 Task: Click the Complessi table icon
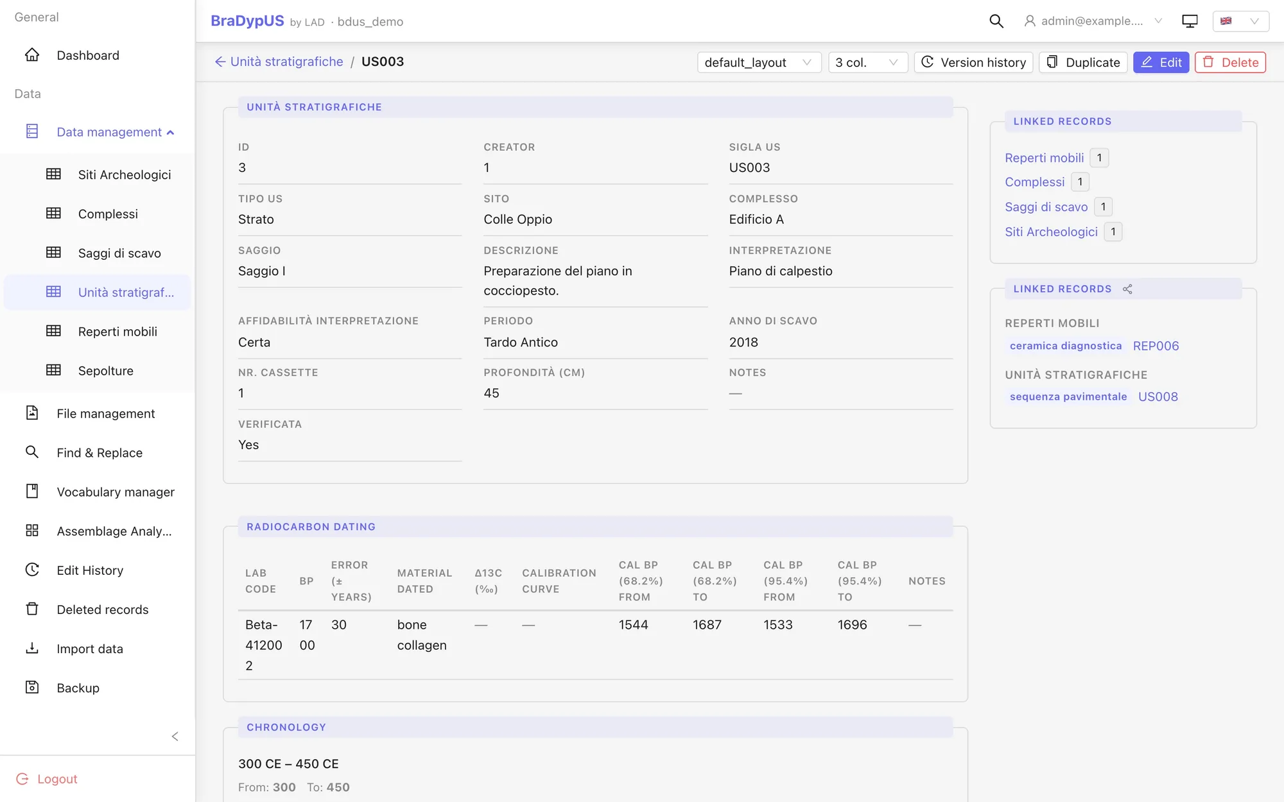[53, 214]
